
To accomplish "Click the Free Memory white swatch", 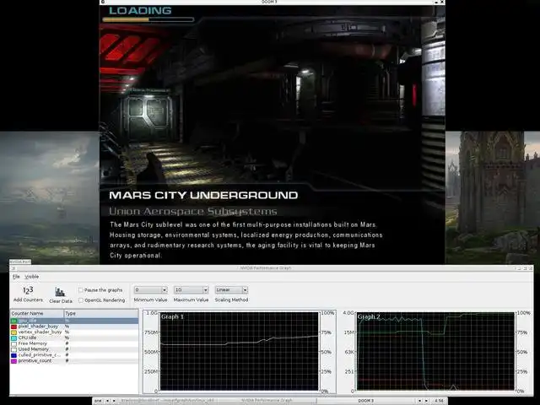I will 13,343.
